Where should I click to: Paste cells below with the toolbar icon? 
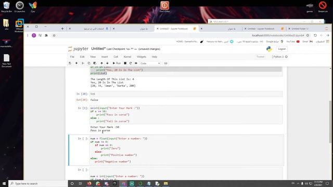click(95, 63)
